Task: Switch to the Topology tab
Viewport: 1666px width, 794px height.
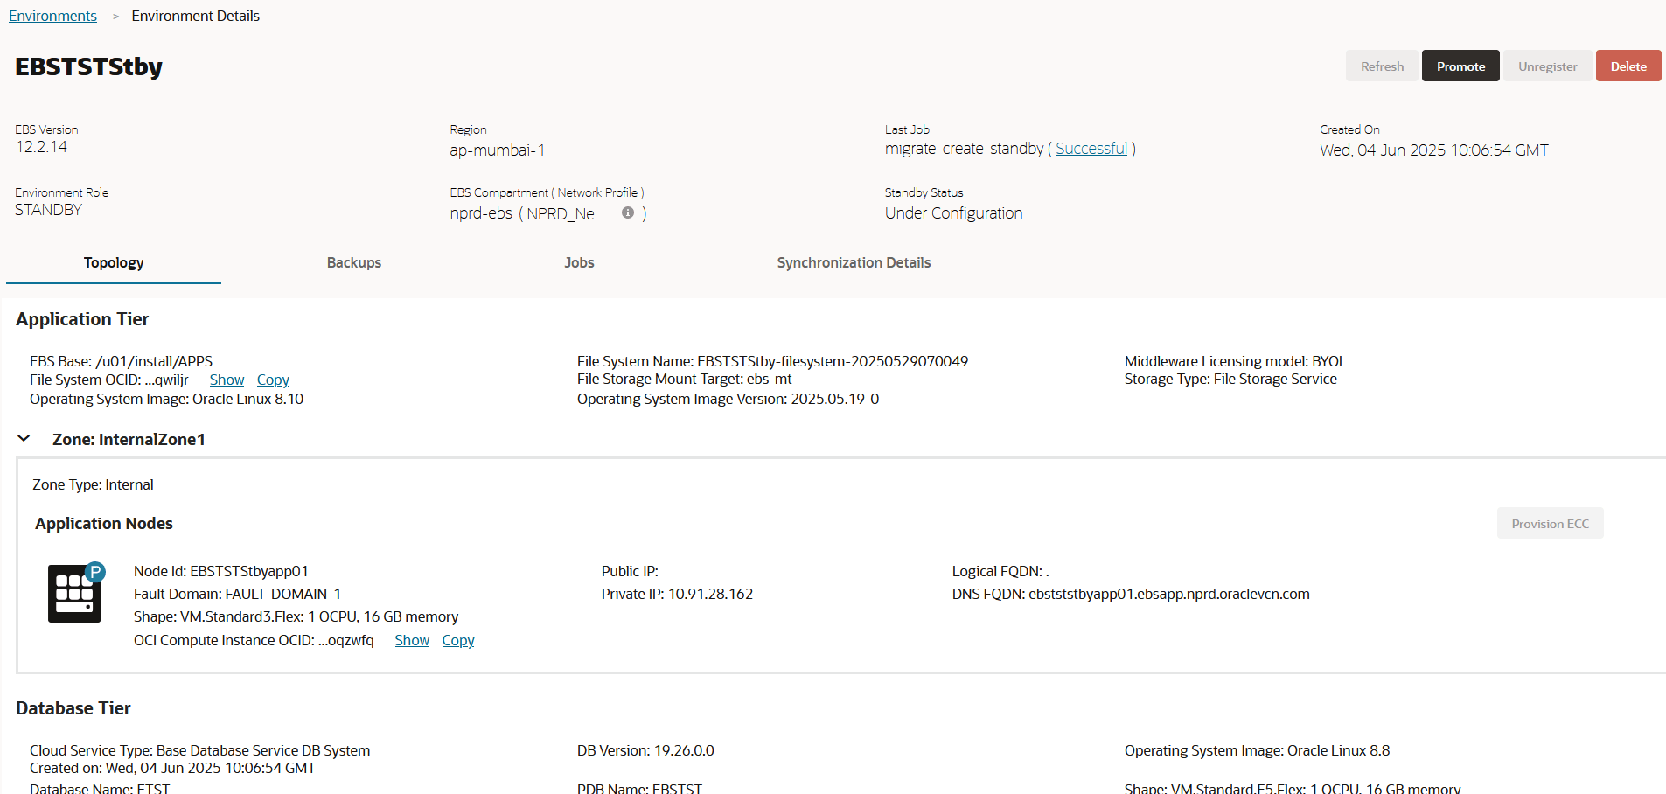Action: pyautogui.click(x=114, y=262)
